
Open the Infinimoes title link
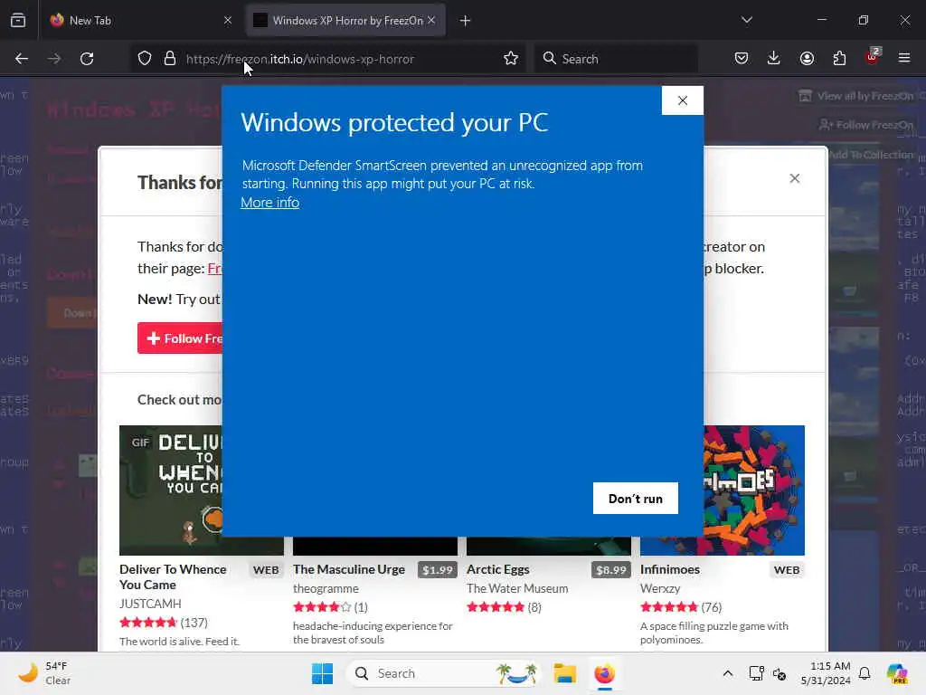tap(670, 569)
